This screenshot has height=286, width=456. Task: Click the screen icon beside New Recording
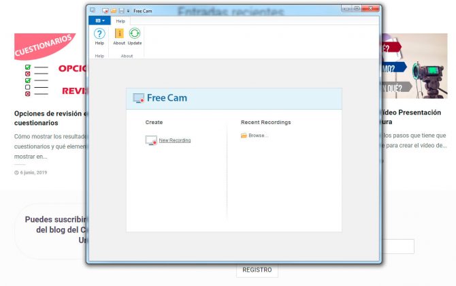(151, 140)
